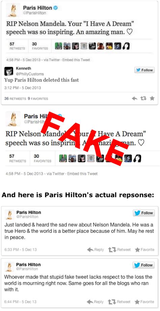Open the 'Embed this Tweet' link in top tweet
Viewport: 160px width, 311px height.
pyautogui.click(x=76, y=60)
